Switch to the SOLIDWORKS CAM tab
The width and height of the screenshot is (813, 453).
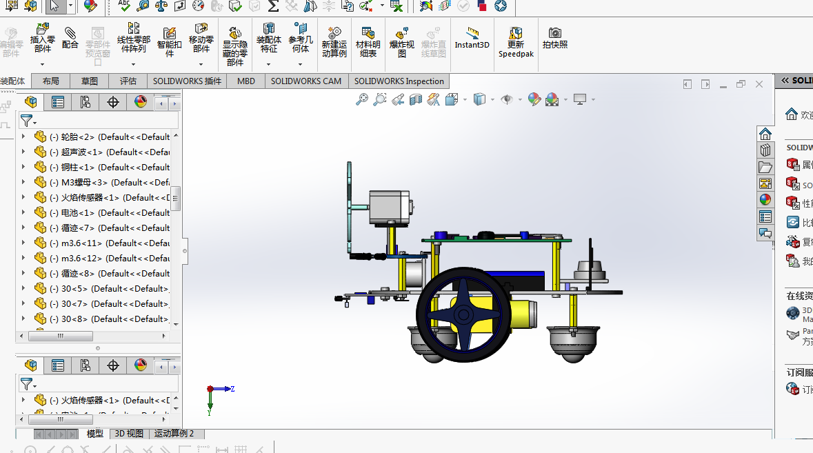pyautogui.click(x=306, y=81)
